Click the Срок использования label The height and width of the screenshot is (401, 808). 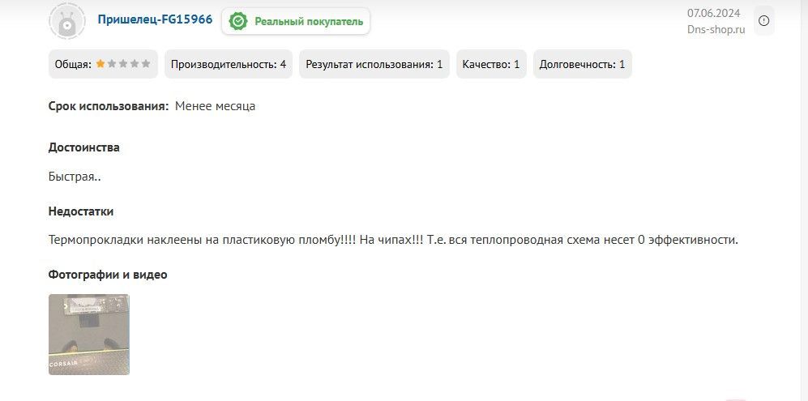coord(109,107)
